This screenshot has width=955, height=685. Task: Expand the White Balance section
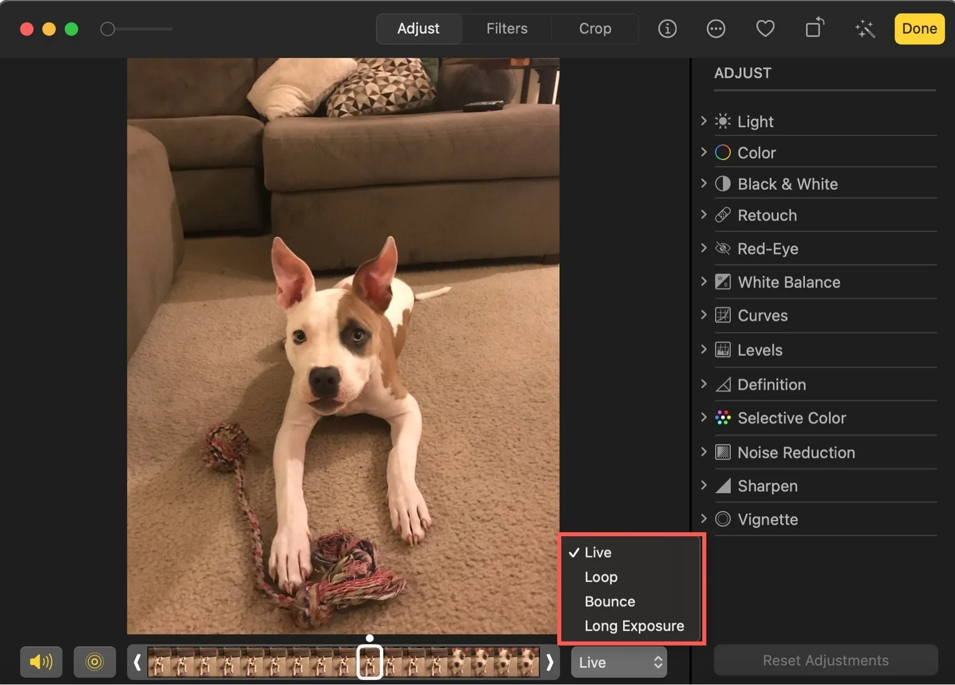[x=703, y=281]
